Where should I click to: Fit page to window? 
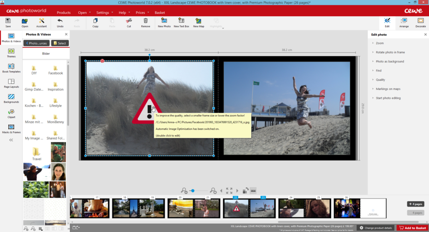tap(229, 191)
